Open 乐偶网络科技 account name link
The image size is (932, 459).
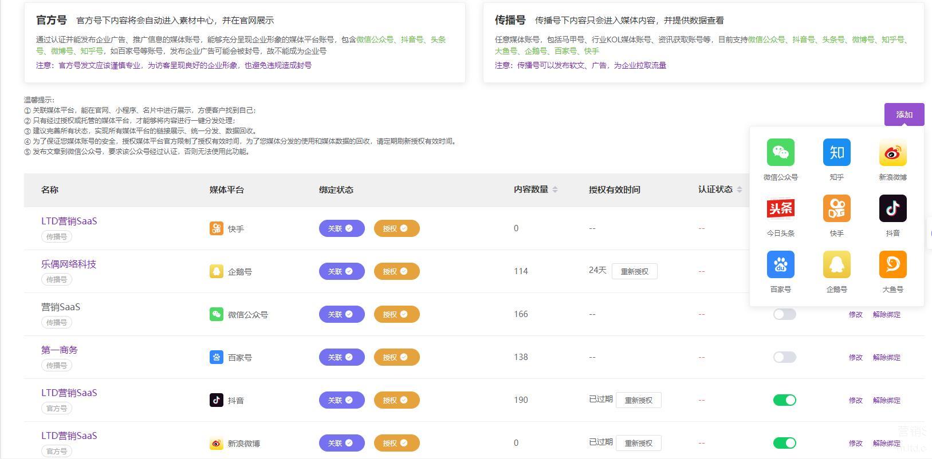pos(69,264)
